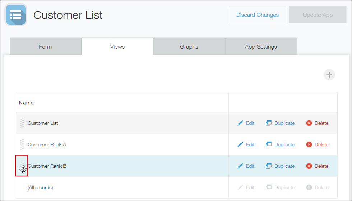
Task: Click the Update App button
Action: pyautogui.click(x=318, y=15)
